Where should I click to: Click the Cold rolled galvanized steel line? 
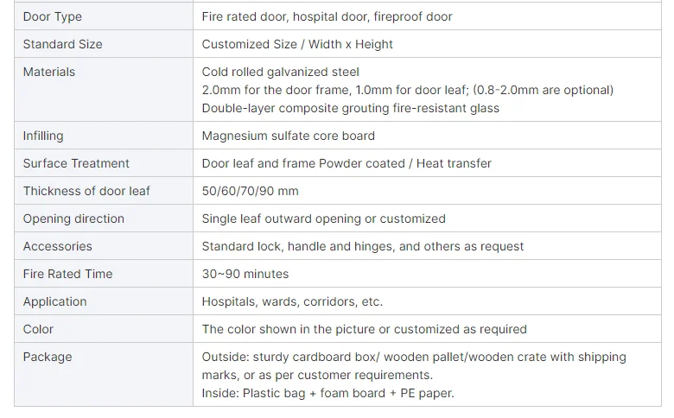[280, 72]
